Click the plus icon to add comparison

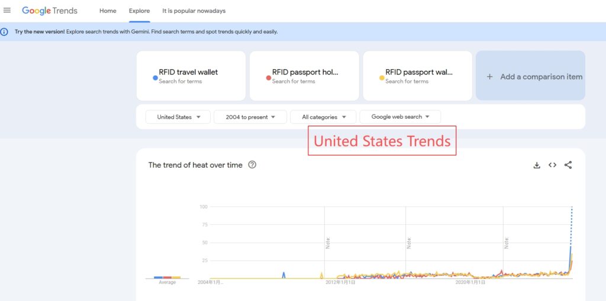pos(489,77)
